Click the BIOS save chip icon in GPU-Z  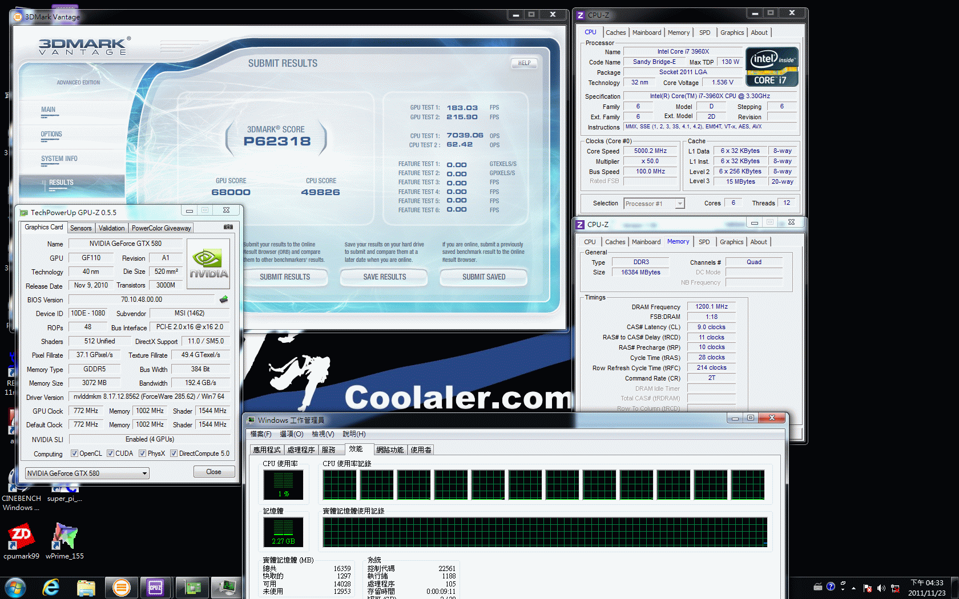[224, 299]
